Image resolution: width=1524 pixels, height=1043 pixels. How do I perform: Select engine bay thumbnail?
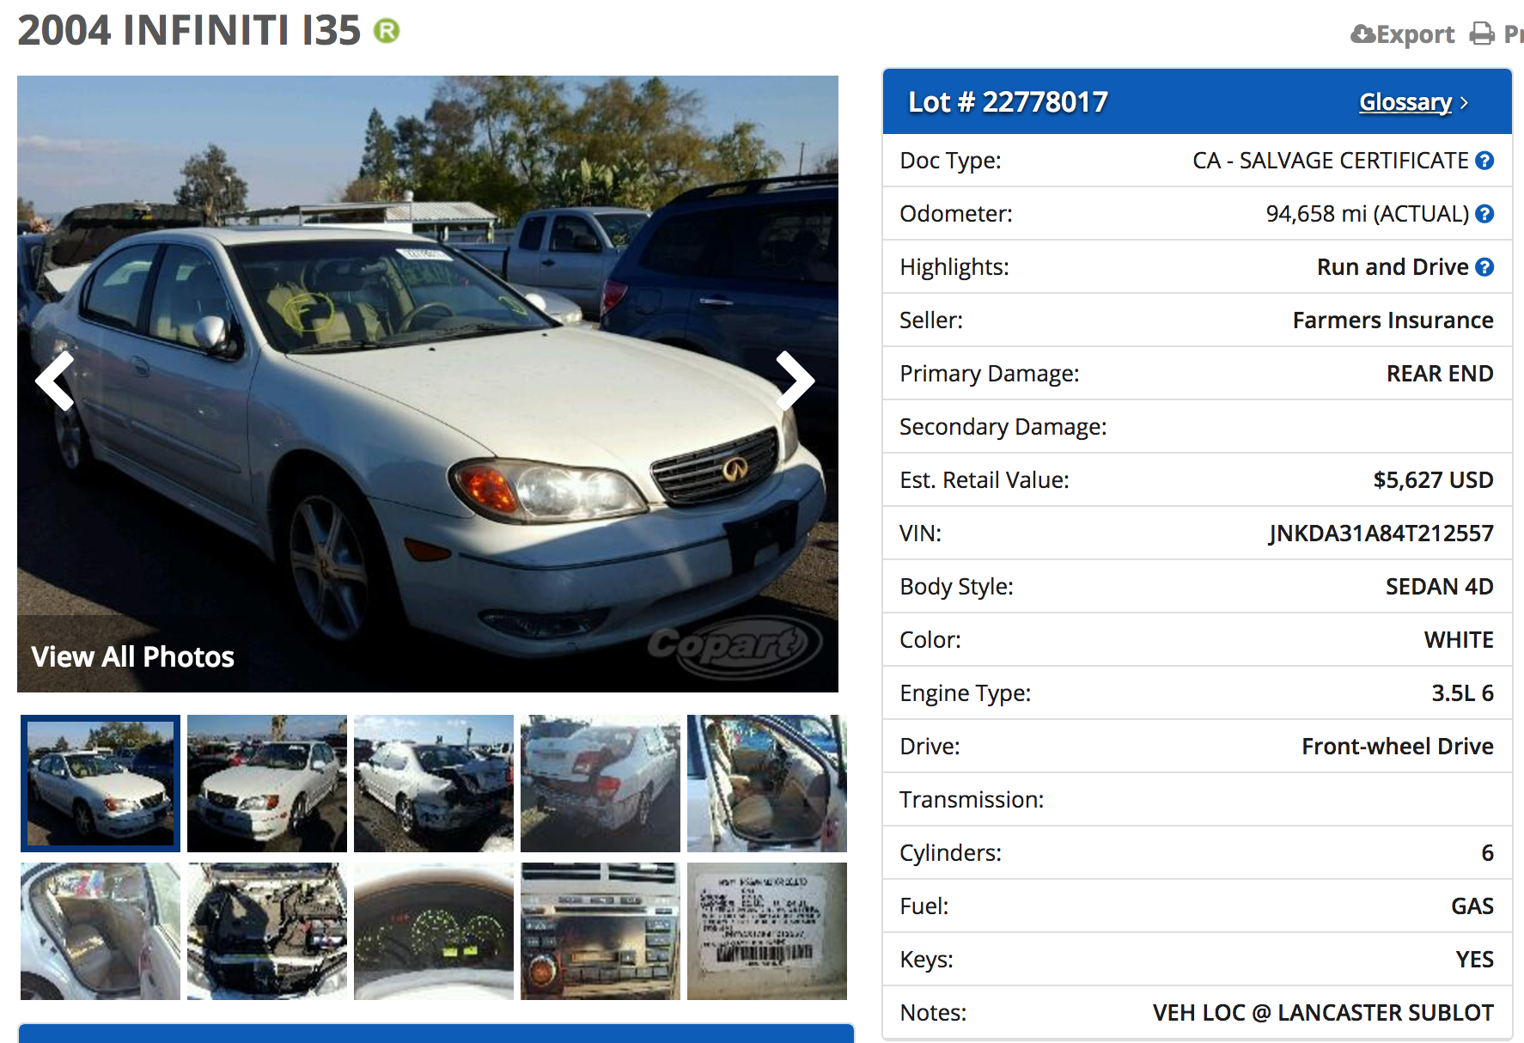(x=267, y=931)
